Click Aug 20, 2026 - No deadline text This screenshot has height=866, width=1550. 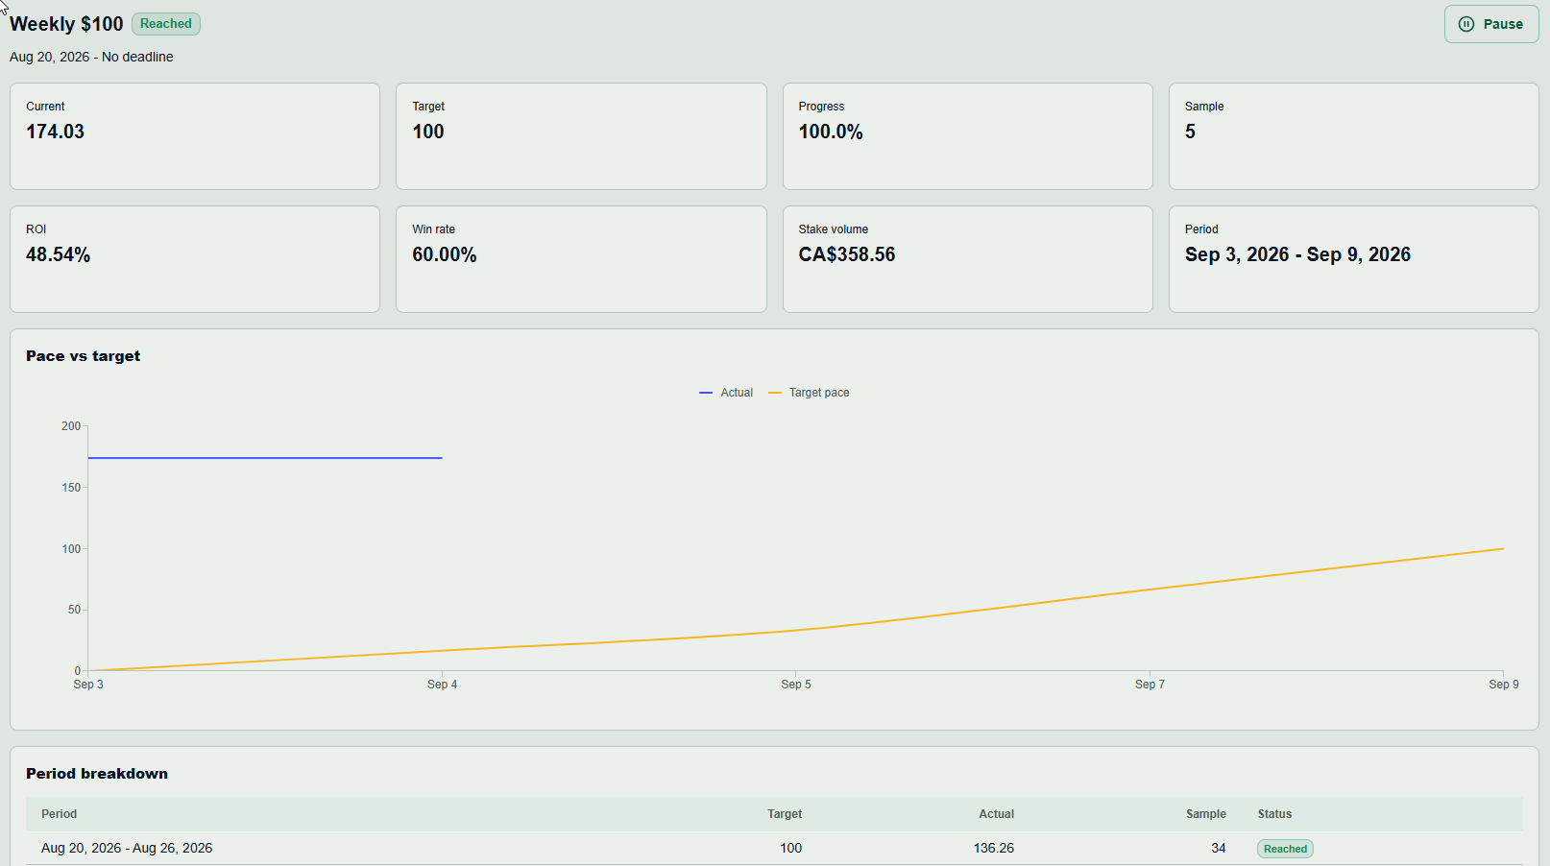[x=91, y=57]
